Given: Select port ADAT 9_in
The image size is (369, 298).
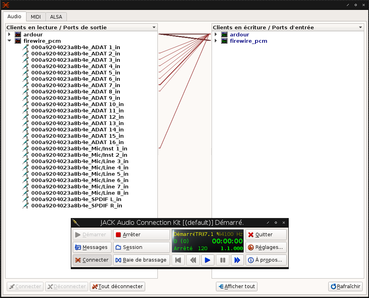Looking at the screenshot, I should point(76,98).
